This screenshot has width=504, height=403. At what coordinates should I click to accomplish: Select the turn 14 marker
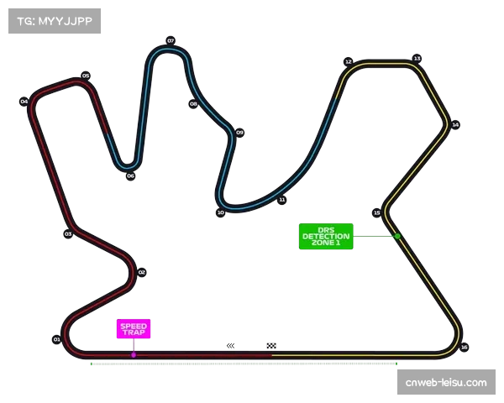click(x=455, y=124)
